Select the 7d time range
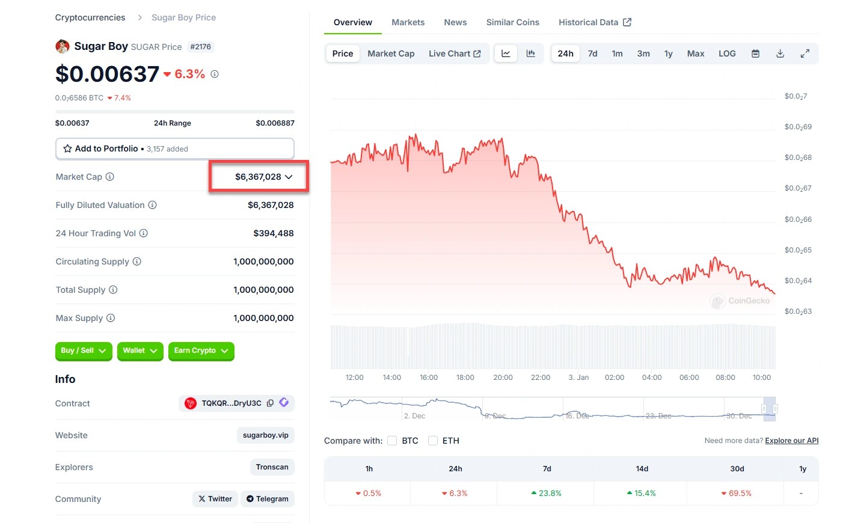852x523 pixels. click(592, 54)
